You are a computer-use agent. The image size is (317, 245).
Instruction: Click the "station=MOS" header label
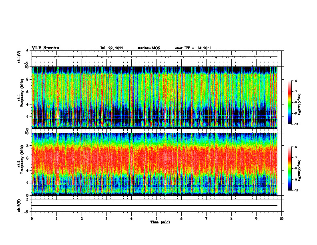click(149, 48)
